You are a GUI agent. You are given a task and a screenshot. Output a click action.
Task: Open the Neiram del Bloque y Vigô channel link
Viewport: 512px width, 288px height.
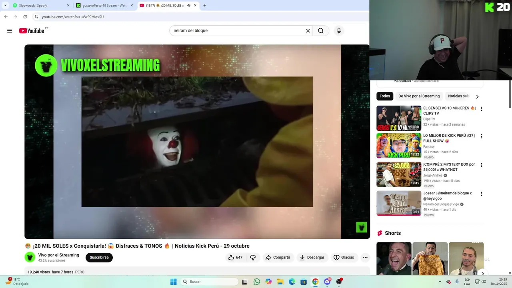coord(441,204)
